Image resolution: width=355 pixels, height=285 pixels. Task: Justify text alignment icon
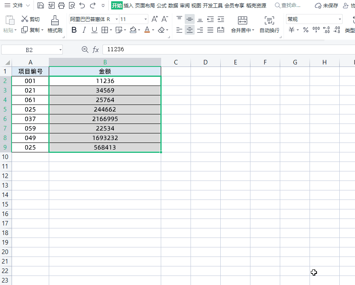(210, 30)
